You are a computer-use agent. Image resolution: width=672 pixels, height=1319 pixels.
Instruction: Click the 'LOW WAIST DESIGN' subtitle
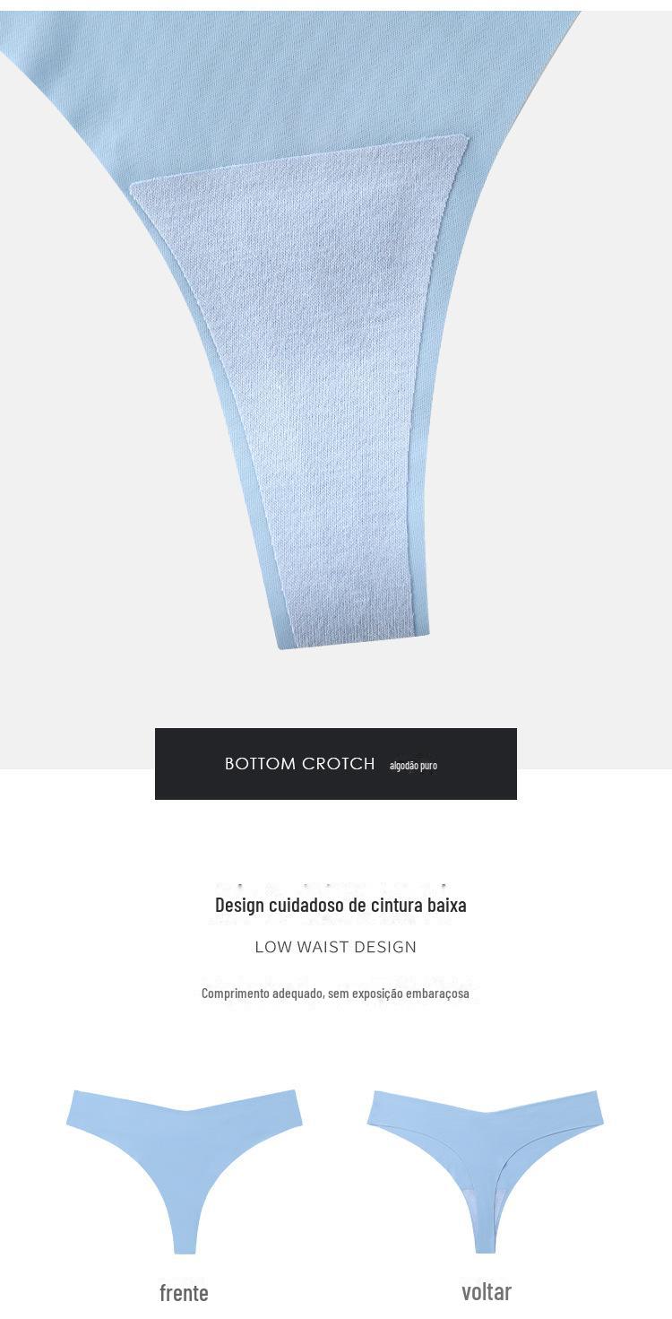pyautogui.click(x=336, y=947)
